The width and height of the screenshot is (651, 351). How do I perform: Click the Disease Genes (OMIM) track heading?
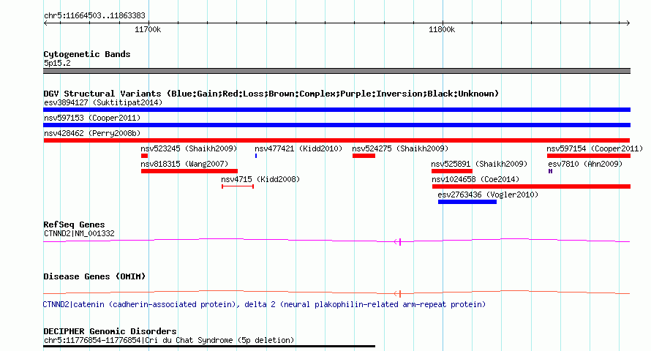(x=94, y=276)
